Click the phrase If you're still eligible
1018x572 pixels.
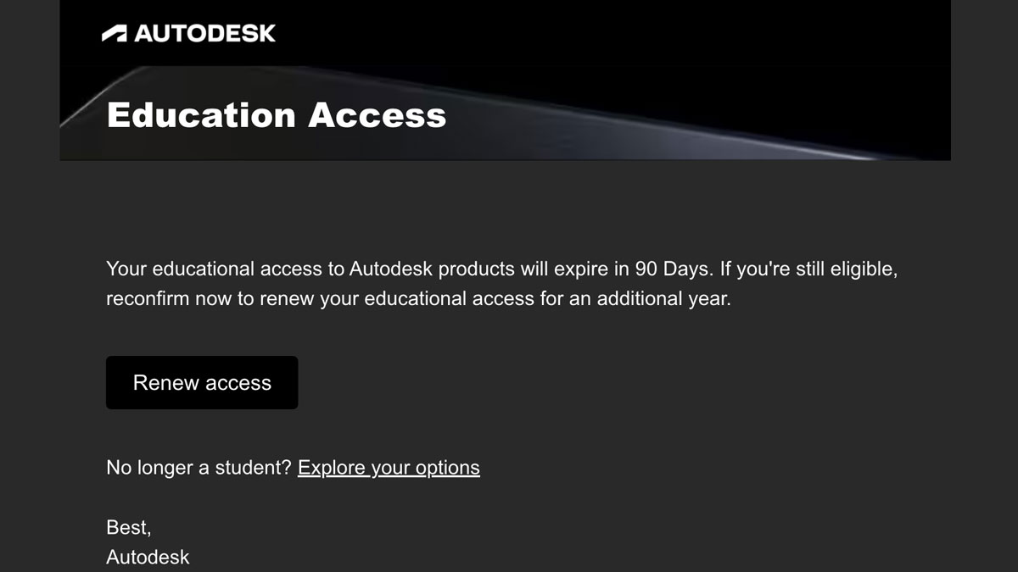click(x=808, y=269)
